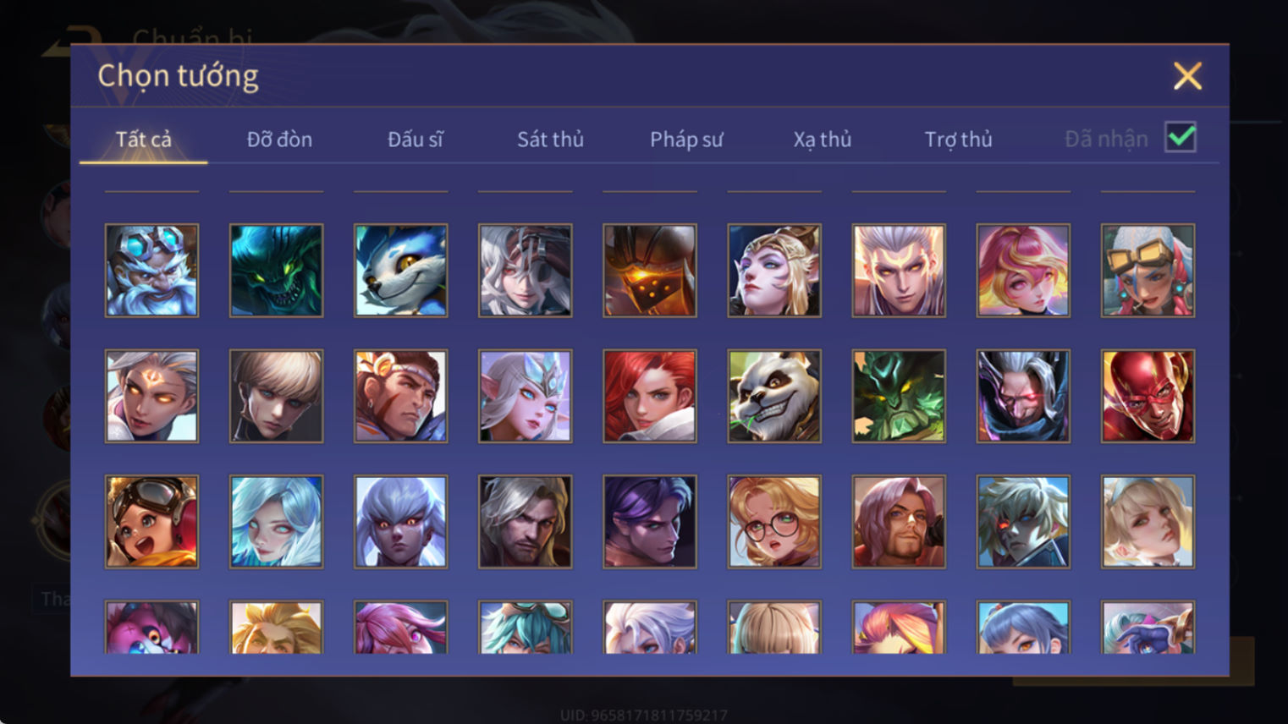Choose the green leafy forest demon hero
Screen dimensions: 1288x724
[x=899, y=396]
